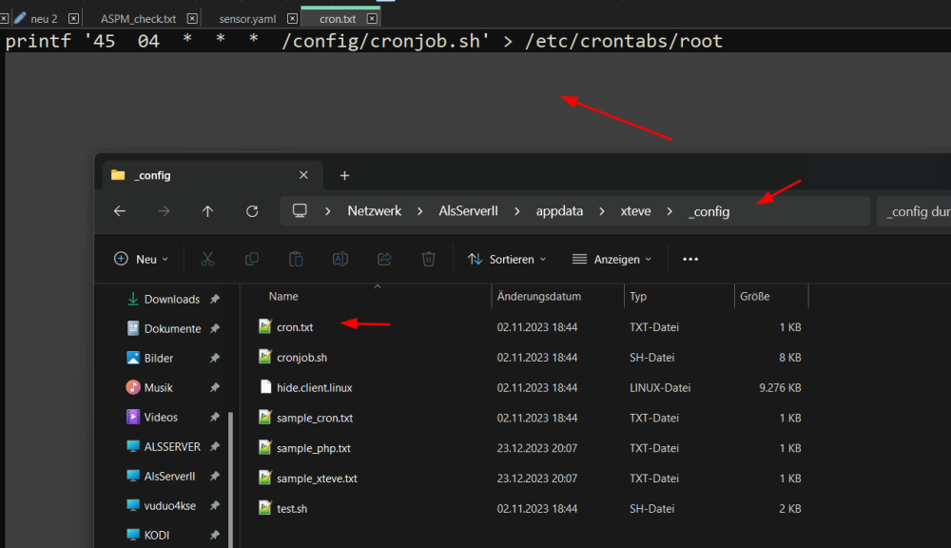Select the cron.txt file

(x=295, y=327)
